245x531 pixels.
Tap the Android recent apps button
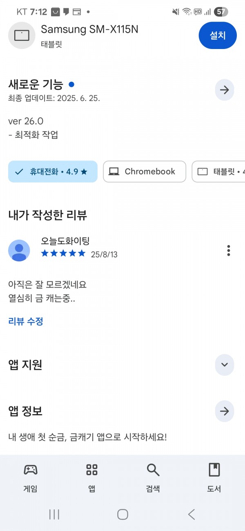tap(54, 514)
